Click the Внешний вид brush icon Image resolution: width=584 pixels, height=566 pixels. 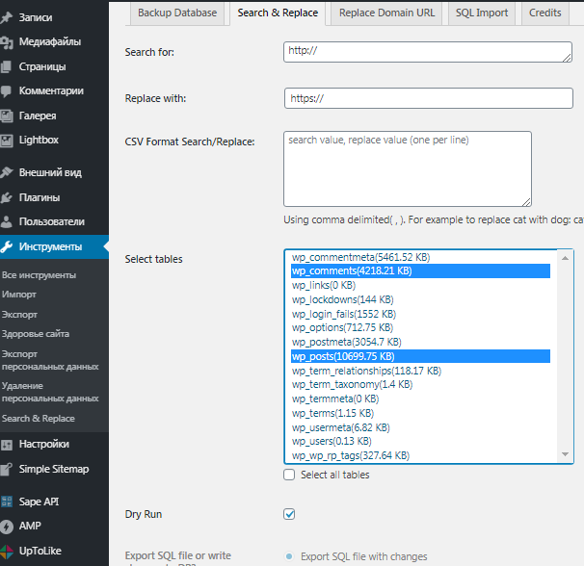pos(7,172)
